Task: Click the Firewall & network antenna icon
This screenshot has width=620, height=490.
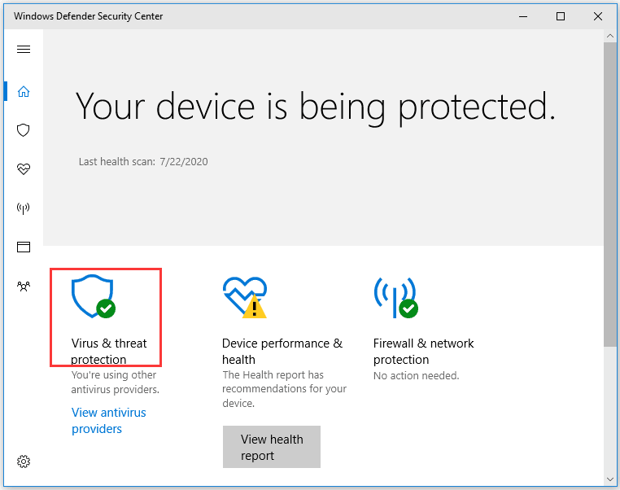Action: (x=395, y=296)
